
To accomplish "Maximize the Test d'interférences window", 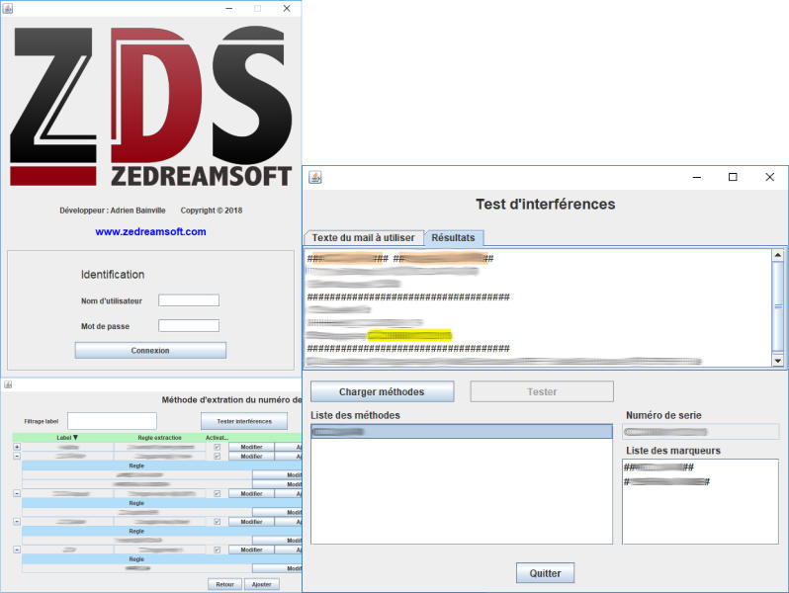I will pos(733,177).
